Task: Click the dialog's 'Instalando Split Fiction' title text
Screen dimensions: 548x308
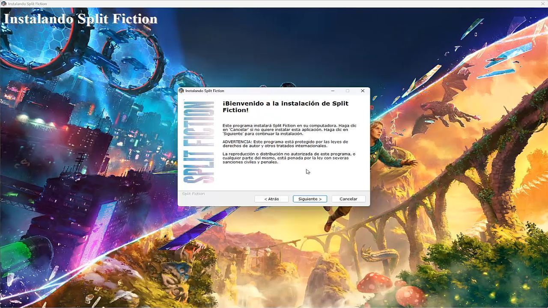Action: pyautogui.click(x=205, y=91)
